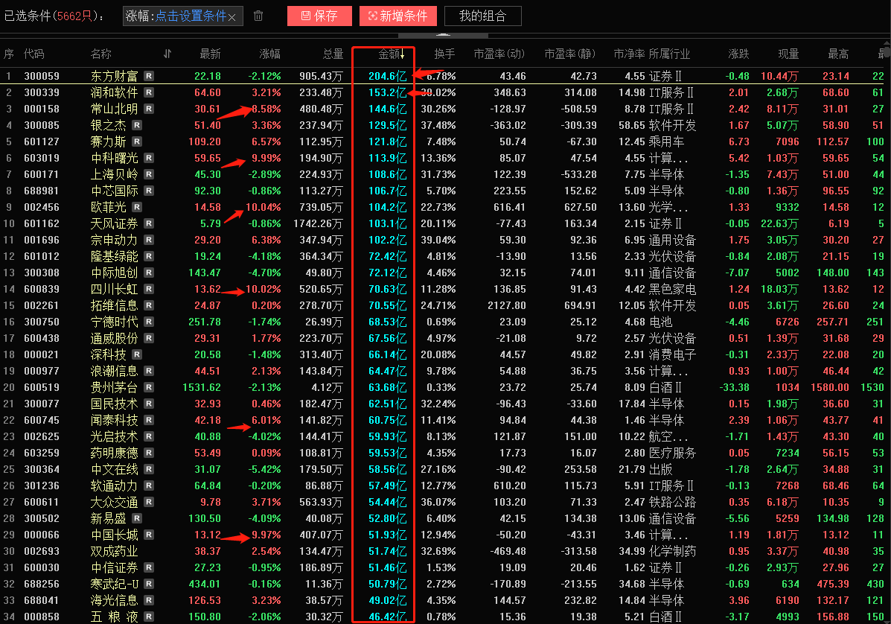Image resolution: width=891 pixels, height=624 pixels.
Task: Click the R badge beside 宗申动力
Action: 148,240
